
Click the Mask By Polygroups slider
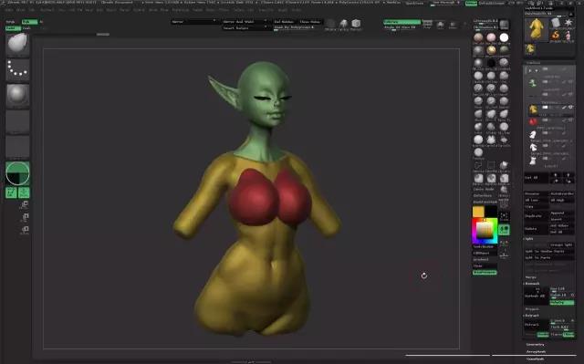(297, 28)
